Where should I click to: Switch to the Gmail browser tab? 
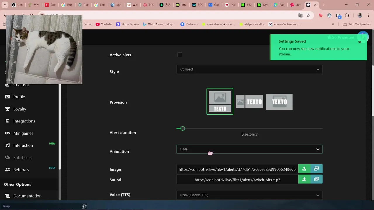[x=214, y=5]
